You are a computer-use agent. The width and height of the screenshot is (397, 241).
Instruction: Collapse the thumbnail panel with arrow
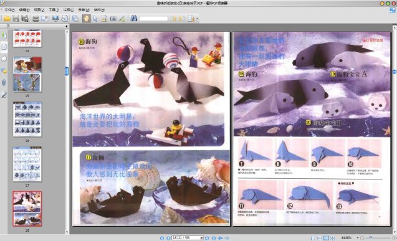click(66, 26)
